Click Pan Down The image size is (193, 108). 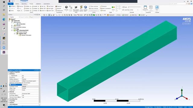(50, 6)
